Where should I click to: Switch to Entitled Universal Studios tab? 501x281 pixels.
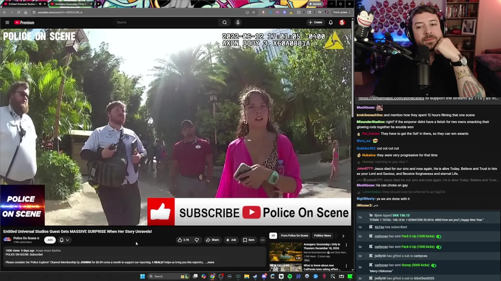pyautogui.click(x=23, y=4)
